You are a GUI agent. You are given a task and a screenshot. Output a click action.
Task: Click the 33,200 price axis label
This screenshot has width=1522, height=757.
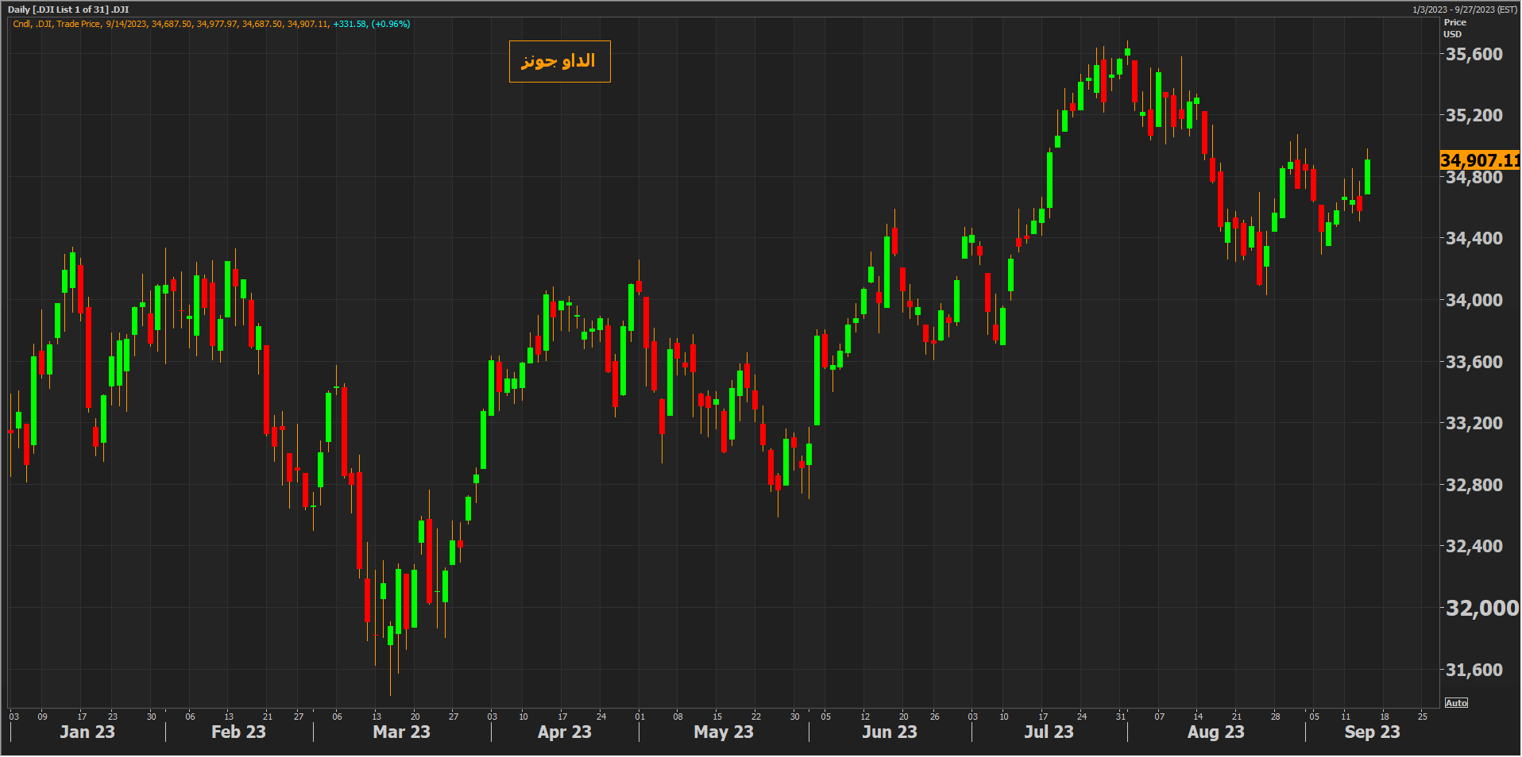click(1474, 423)
